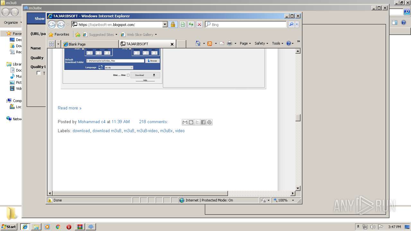411x231 pixels.
Task: Open Organize menu in m3u8 Explorer window
Action: coord(13,22)
